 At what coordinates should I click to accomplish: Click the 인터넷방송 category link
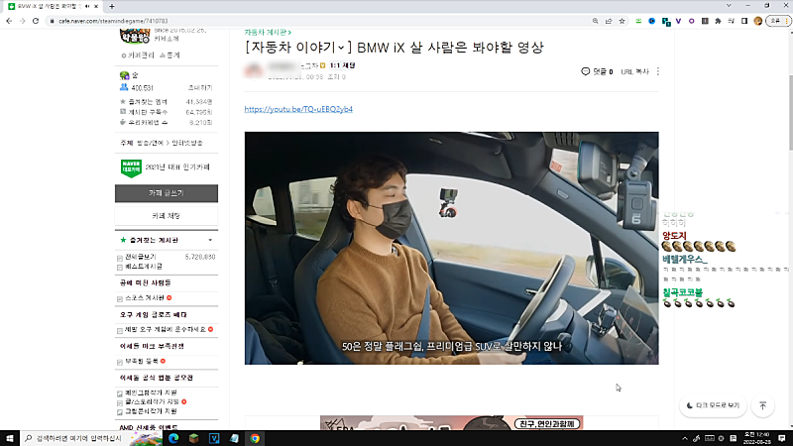coord(187,143)
